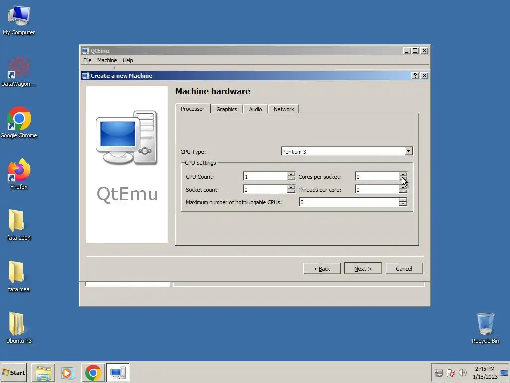The image size is (510, 383).
Task: Click action center flag tray icon
Action: pyautogui.click(x=450, y=372)
